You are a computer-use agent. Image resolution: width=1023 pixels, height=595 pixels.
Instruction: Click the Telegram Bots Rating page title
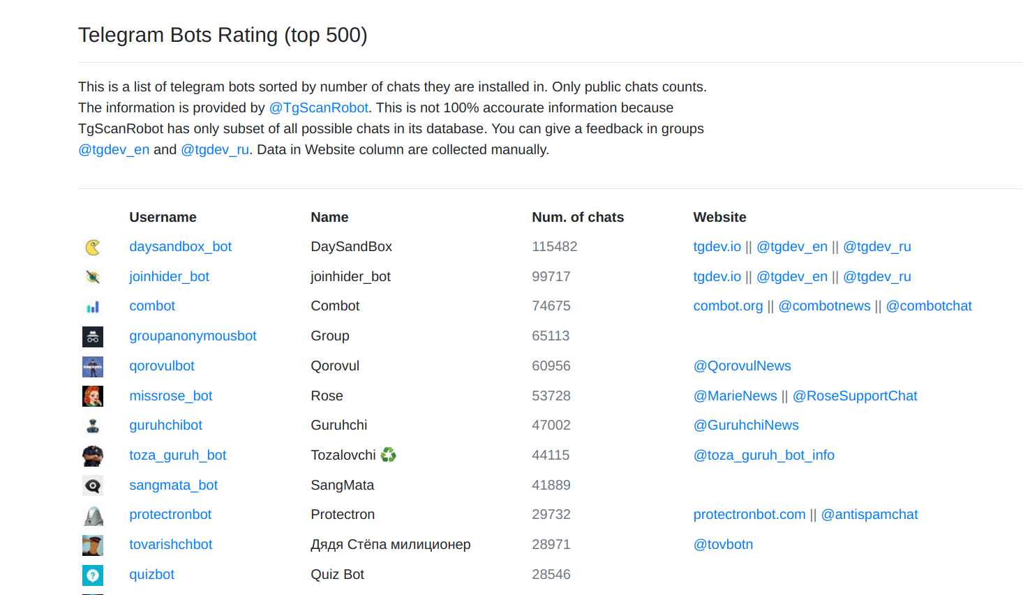tap(223, 35)
